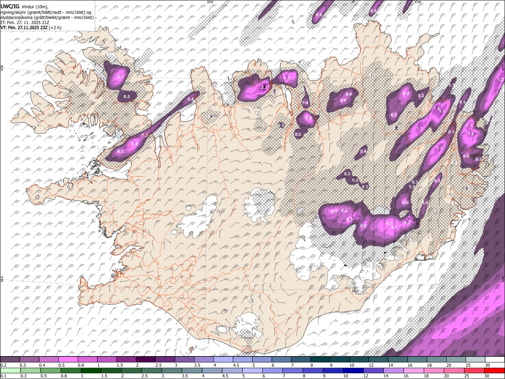This screenshot has width=505, height=379.
Task: Pick the 9 swatch in the upper legend row
Action: point(340,360)
